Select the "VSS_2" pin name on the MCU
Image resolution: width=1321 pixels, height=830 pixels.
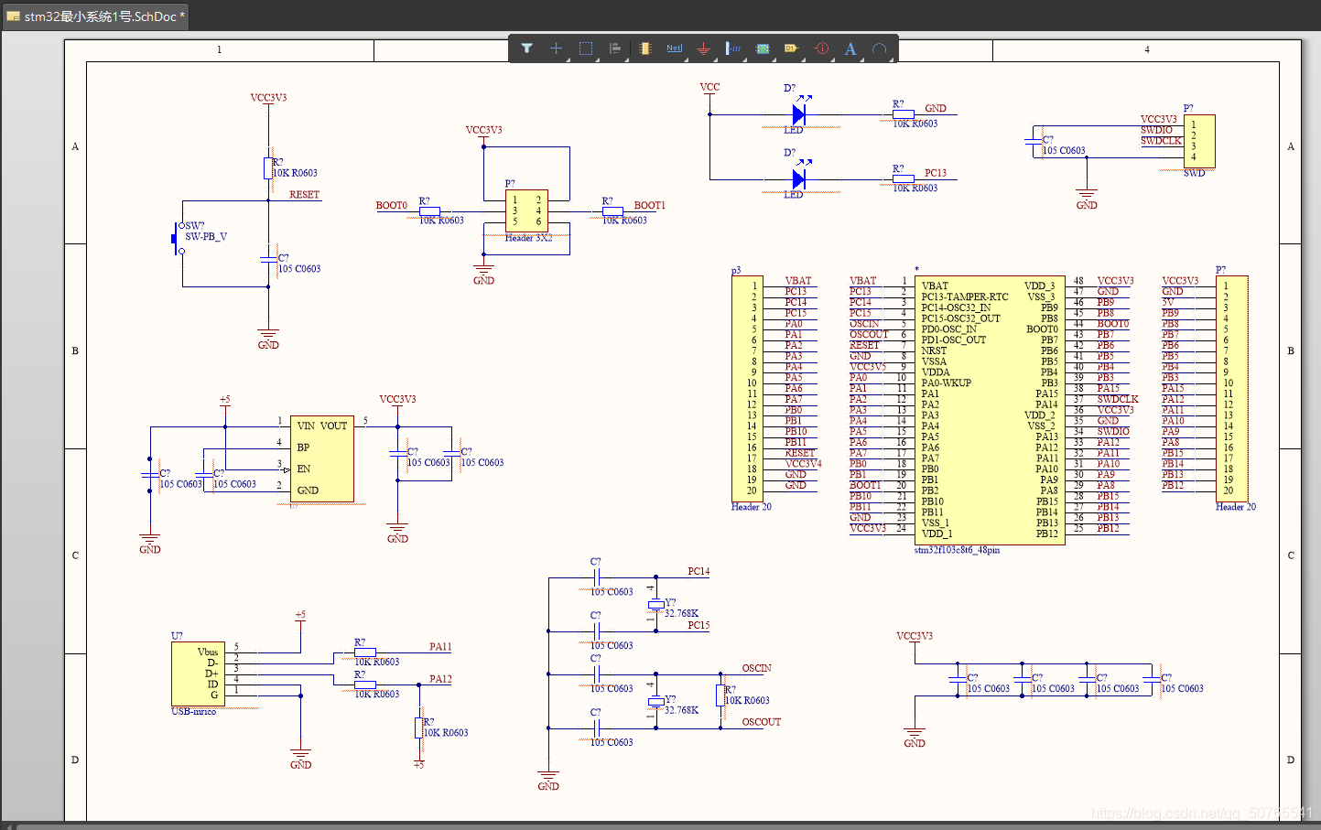(x=1042, y=426)
